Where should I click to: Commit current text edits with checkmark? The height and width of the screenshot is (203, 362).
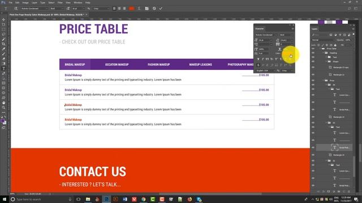pos(161,8)
